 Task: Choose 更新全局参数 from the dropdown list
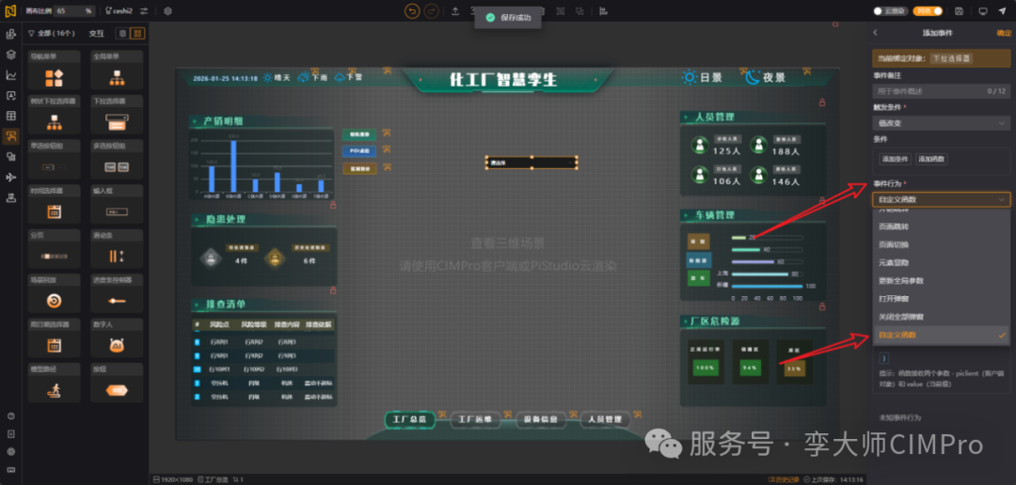click(940, 281)
